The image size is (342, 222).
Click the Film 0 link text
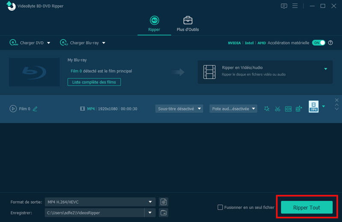76,71
